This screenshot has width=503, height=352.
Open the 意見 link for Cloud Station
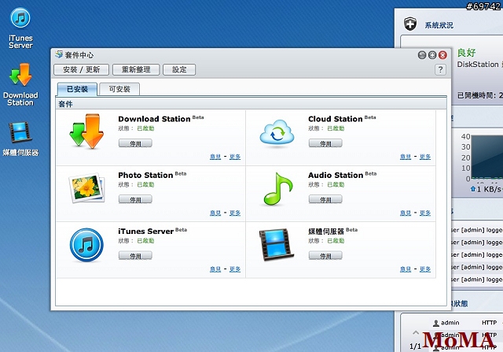point(406,157)
